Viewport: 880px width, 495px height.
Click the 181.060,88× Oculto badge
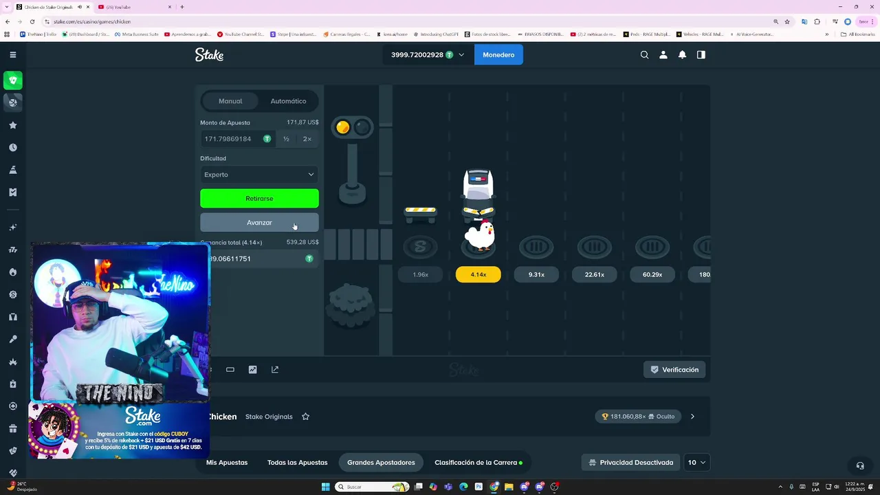point(639,417)
